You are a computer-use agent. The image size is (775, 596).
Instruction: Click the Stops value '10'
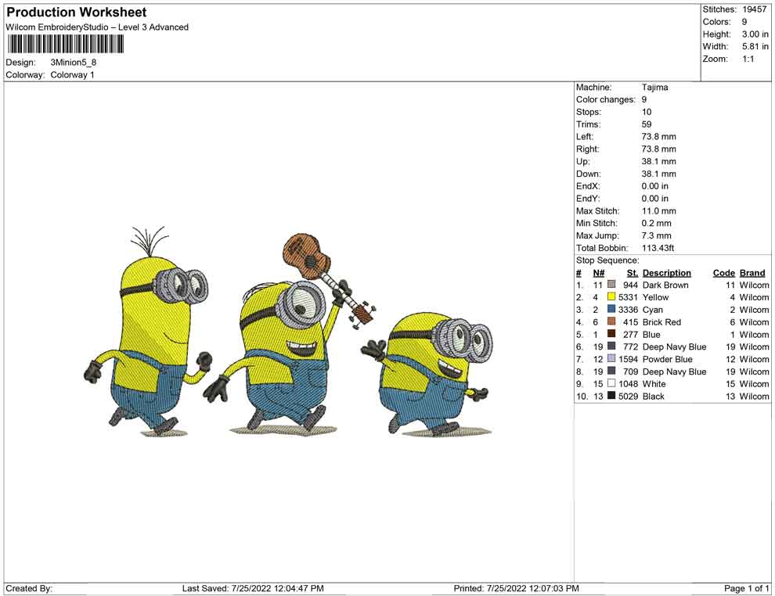tap(647, 112)
